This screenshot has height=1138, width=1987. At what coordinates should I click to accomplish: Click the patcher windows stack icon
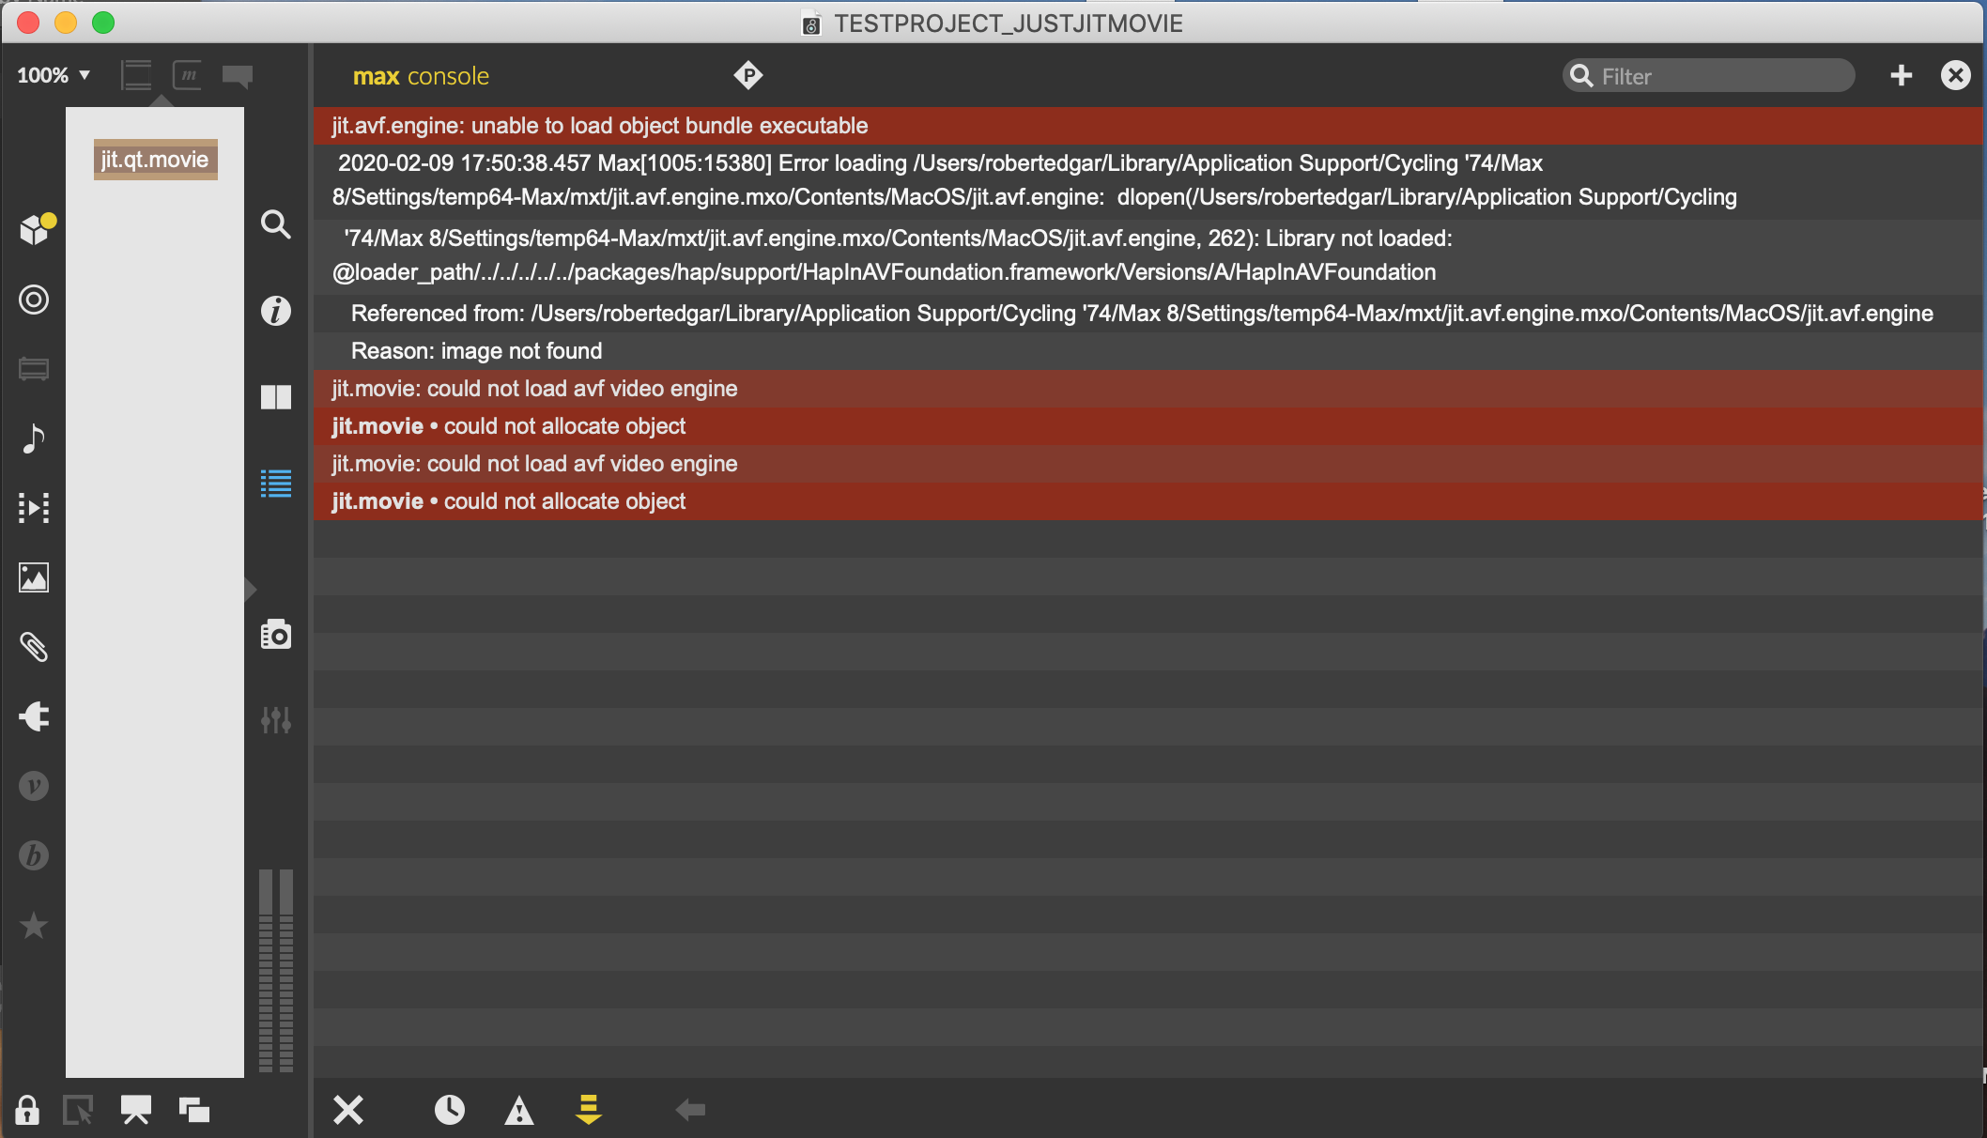[x=194, y=1111]
